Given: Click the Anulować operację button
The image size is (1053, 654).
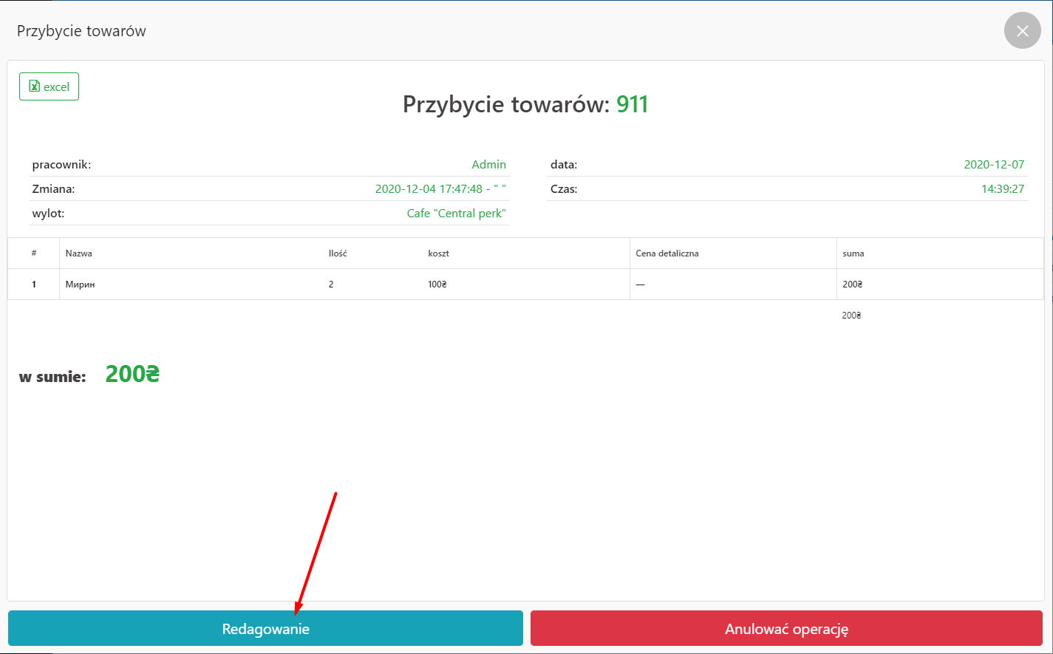Looking at the screenshot, I should tap(786, 629).
